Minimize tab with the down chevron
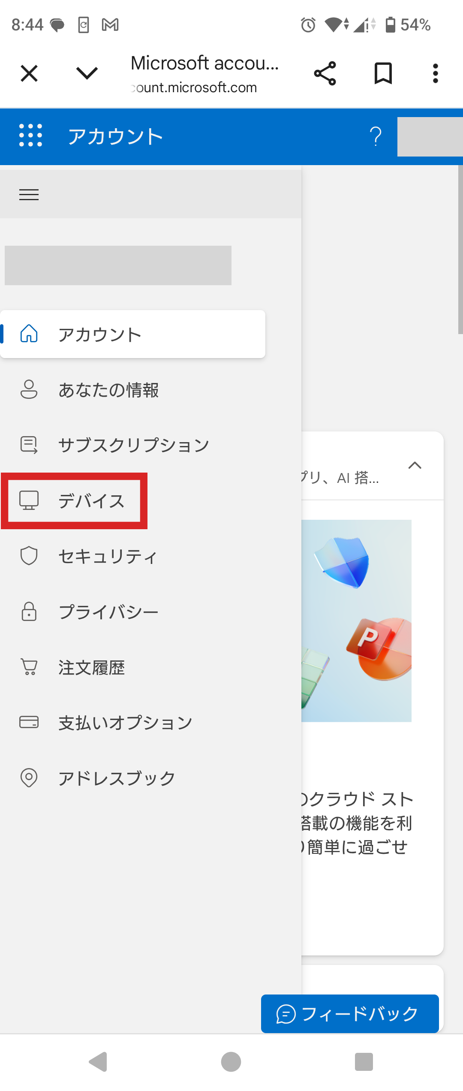 (x=87, y=73)
